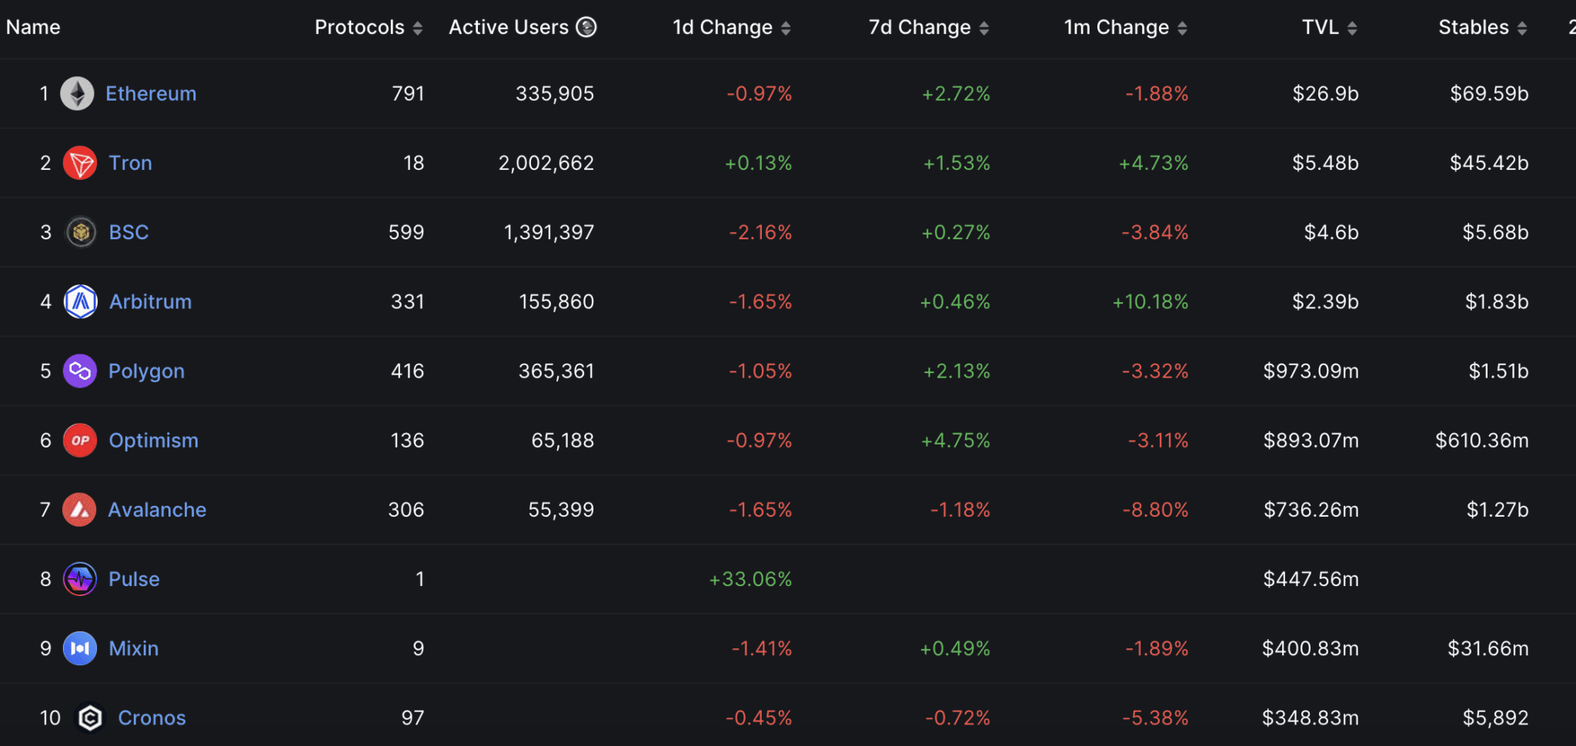Click the Arbitrum chain logo icon
1576x746 pixels.
(x=81, y=301)
